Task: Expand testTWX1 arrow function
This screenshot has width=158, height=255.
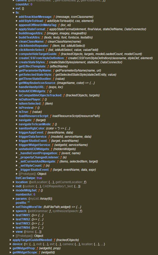Action: tap(14, 215)
